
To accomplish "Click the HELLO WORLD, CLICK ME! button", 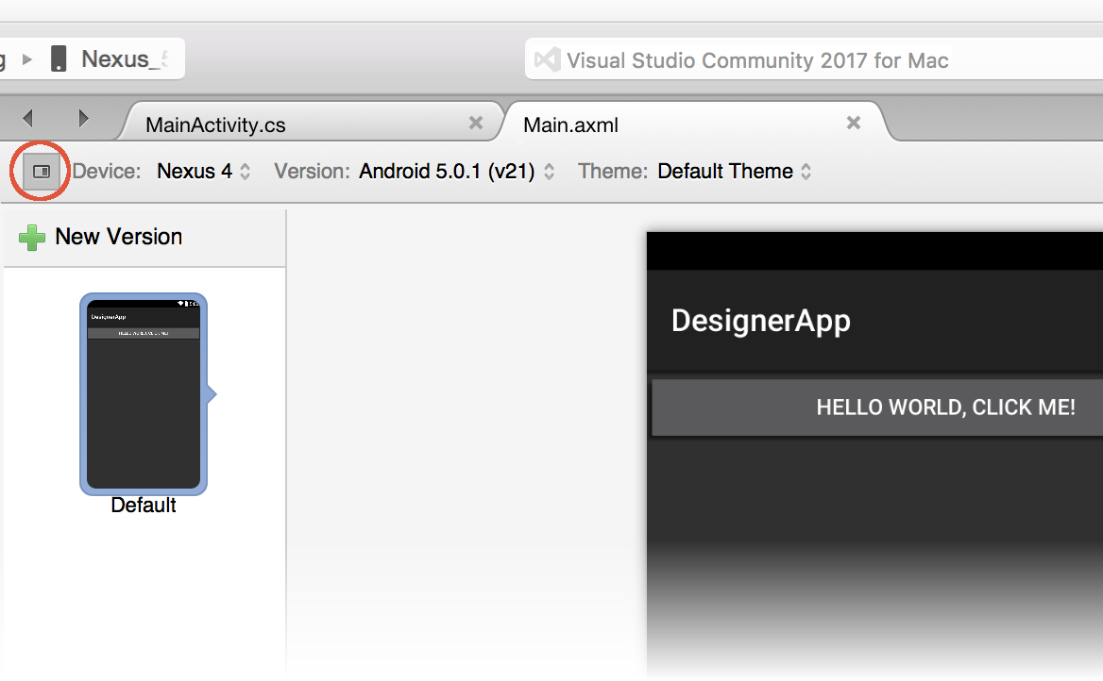I will point(877,407).
